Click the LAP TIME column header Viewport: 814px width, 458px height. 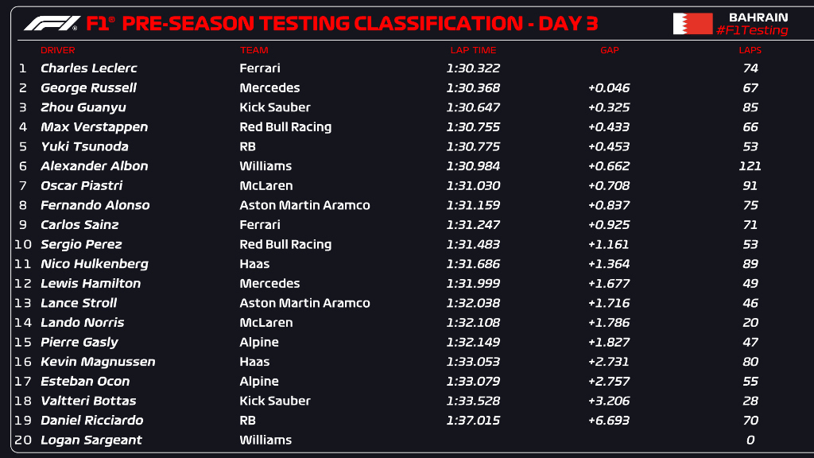[472, 50]
